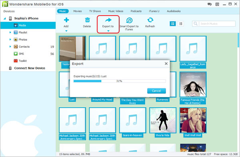Click Connect New Device
The image size is (240, 157).
click(x=30, y=68)
